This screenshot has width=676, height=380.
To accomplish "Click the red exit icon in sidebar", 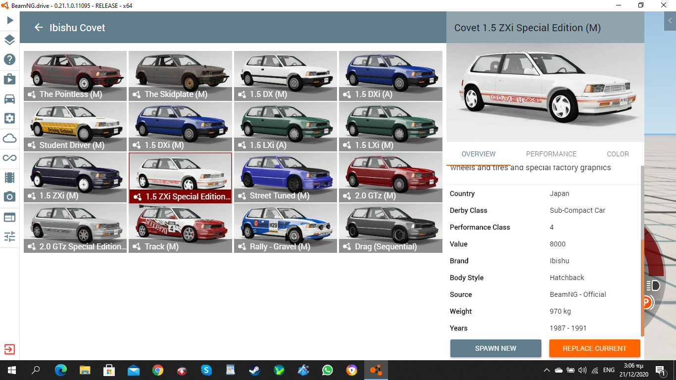I will [9, 349].
